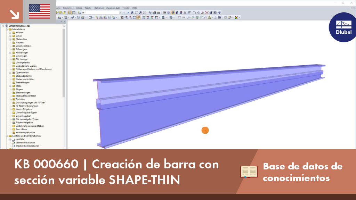Image resolution: width=356 pixels, height=200 pixels.
Task: Toggle the project navigator display button
Action: click(x=70, y=13)
